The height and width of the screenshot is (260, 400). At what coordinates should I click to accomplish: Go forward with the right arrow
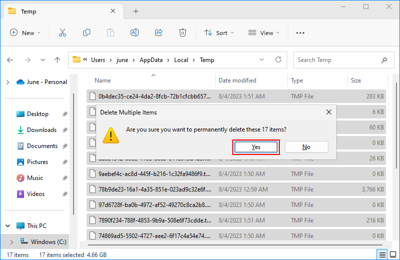pos(28,60)
